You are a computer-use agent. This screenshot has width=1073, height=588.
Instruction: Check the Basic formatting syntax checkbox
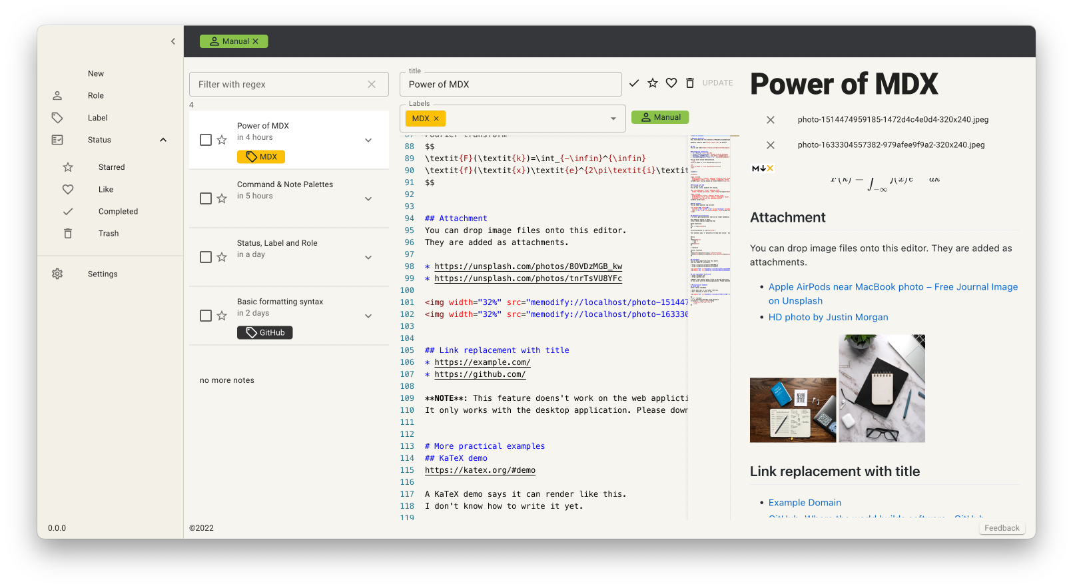coord(206,316)
